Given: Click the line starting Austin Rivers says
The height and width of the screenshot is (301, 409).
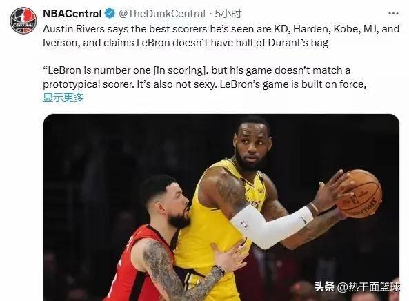Looking at the screenshot, I should tap(221, 29).
